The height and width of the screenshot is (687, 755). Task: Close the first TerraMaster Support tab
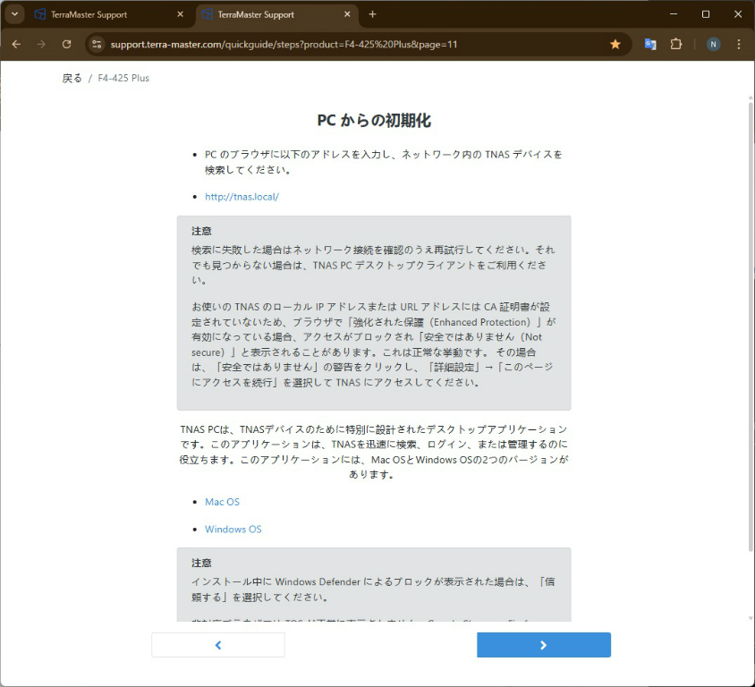180,14
